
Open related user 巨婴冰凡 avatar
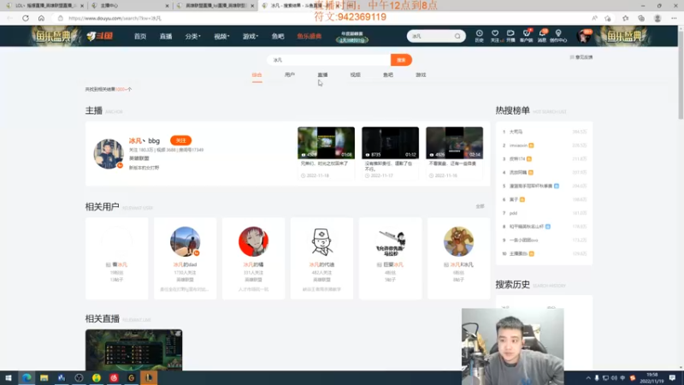point(391,241)
